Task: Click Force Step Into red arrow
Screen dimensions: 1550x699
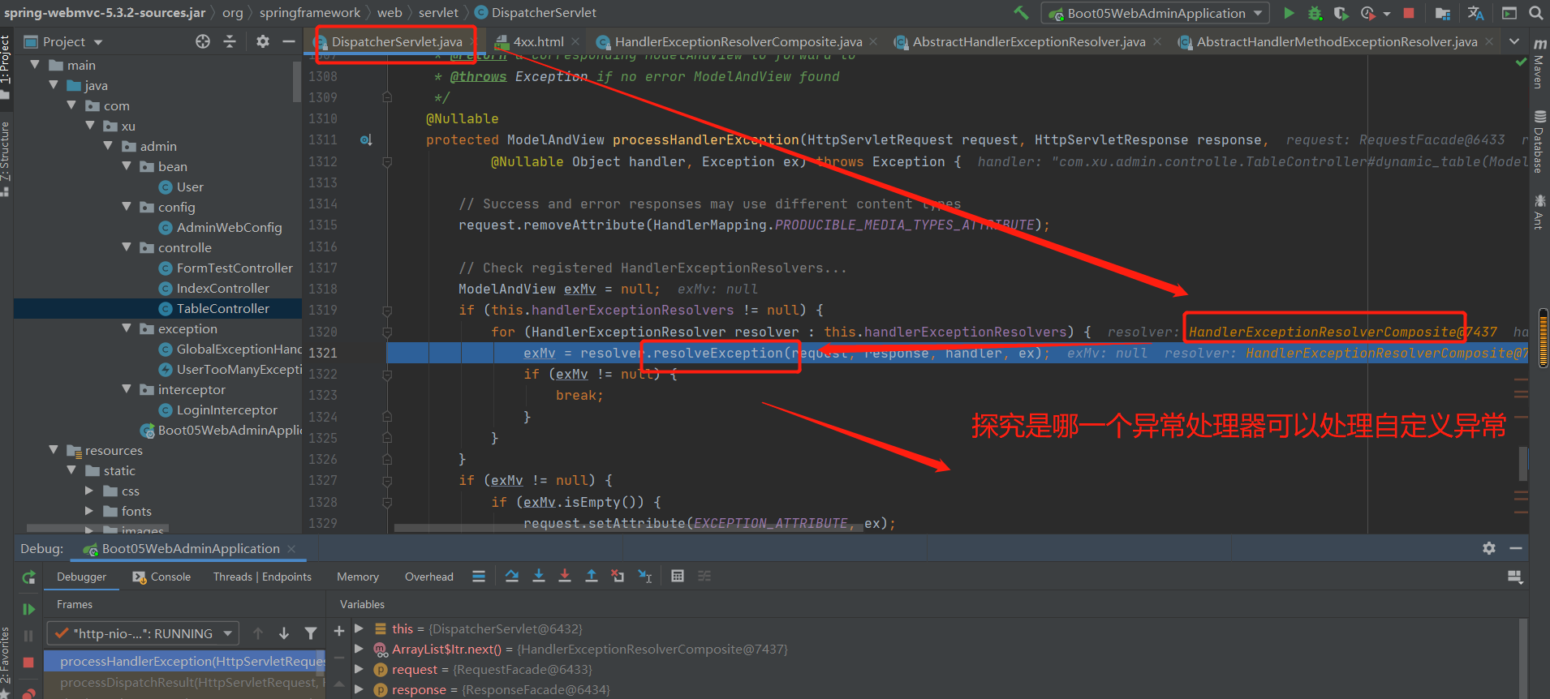Action: point(565,576)
